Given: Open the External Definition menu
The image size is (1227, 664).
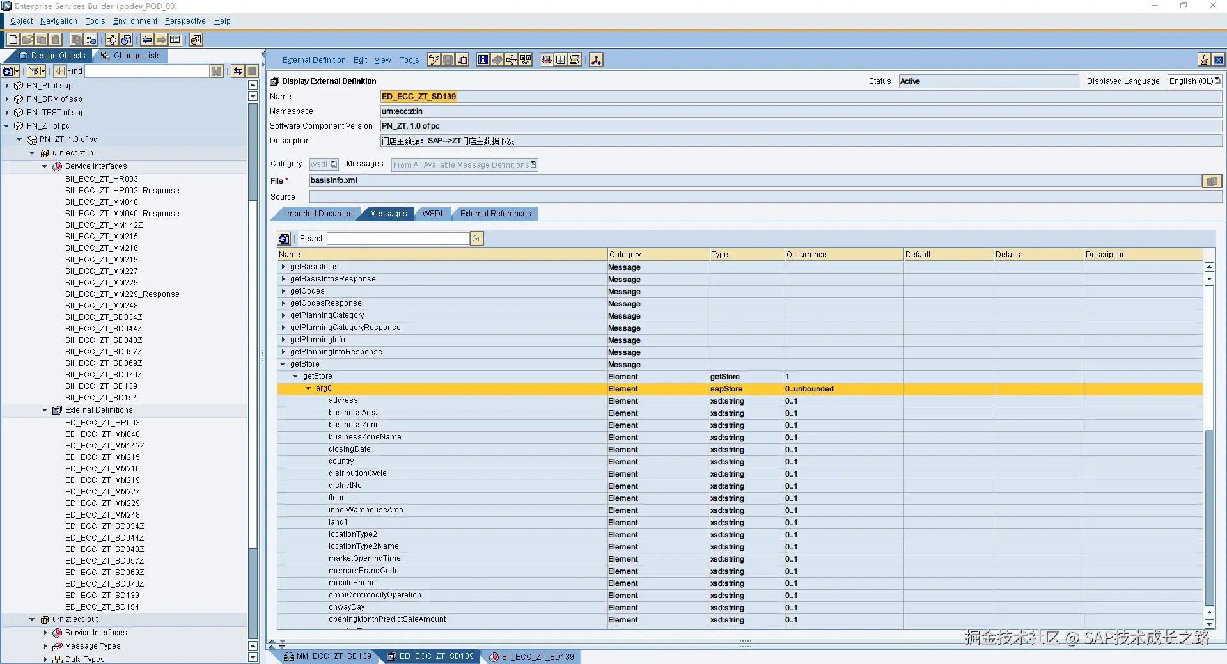Looking at the screenshot, I should [314, 60].
